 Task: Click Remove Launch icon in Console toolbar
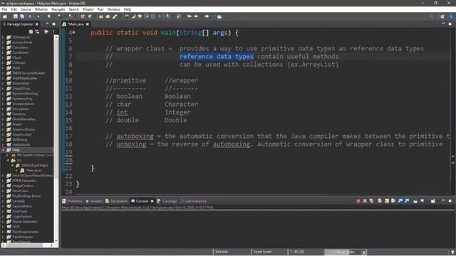point(365,201)
